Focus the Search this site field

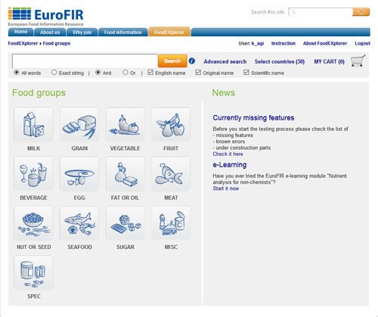(321, 11)
